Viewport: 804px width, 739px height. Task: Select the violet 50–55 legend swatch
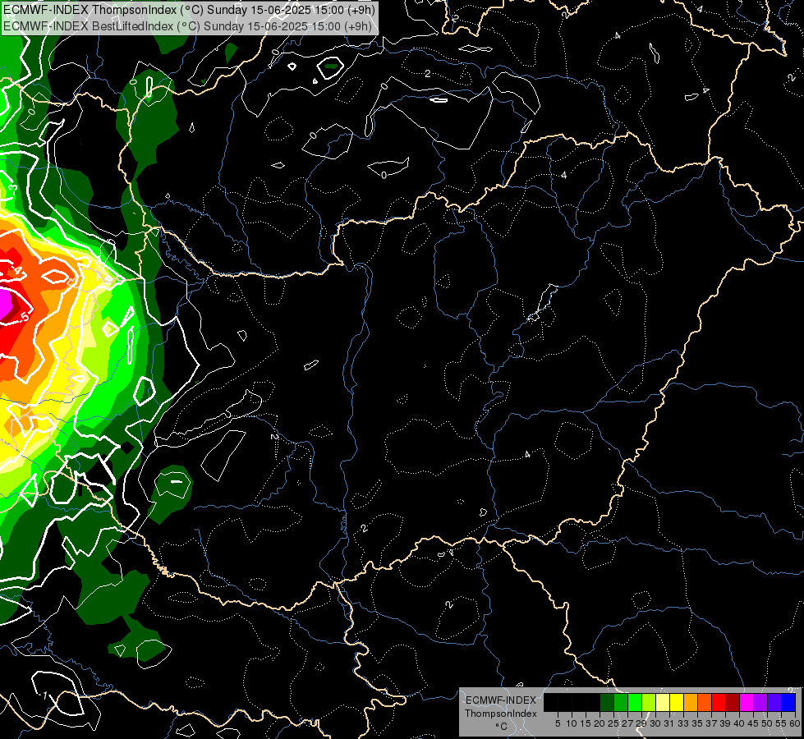[x=774, y=702]
